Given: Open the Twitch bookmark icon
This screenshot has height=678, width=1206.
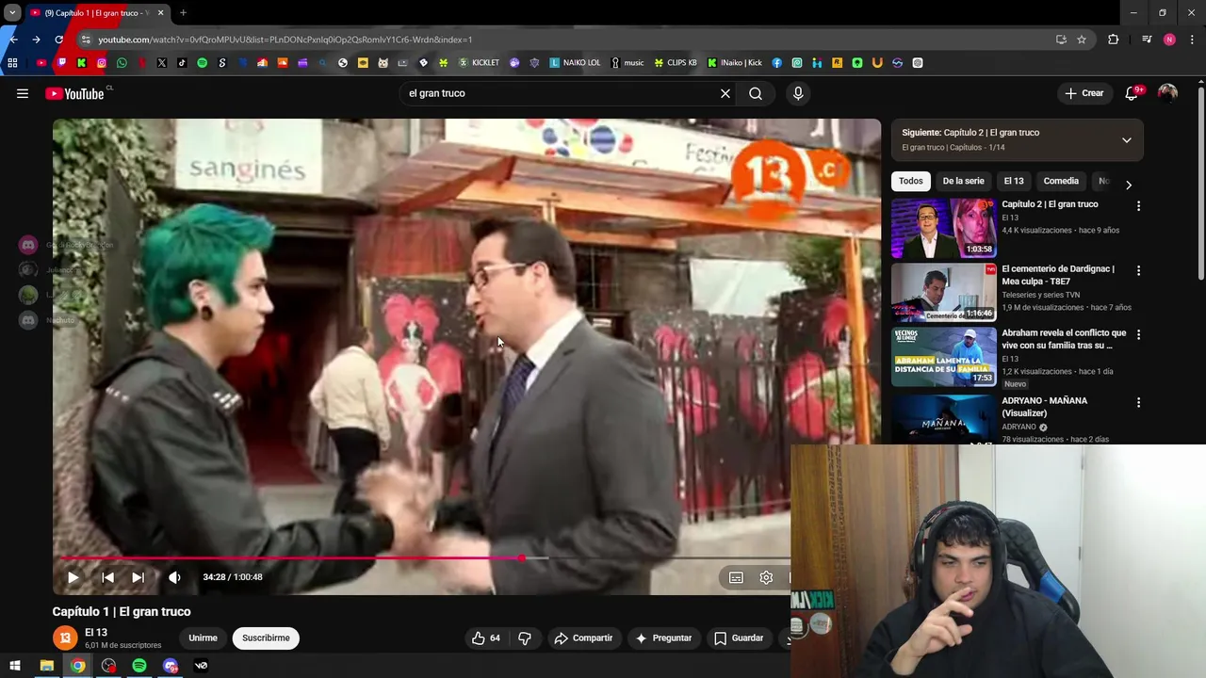Looking at the screenshot, I should [61, 63].
